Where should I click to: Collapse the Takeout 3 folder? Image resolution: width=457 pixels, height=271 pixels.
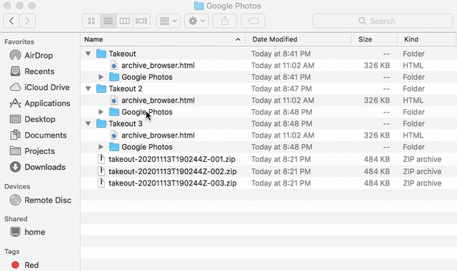[88, 123]
